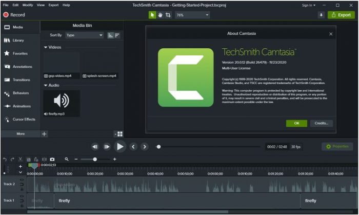Screen dimensions: 359x215
Task: Click the Split clip icon
Action: (x=44, y=160)
